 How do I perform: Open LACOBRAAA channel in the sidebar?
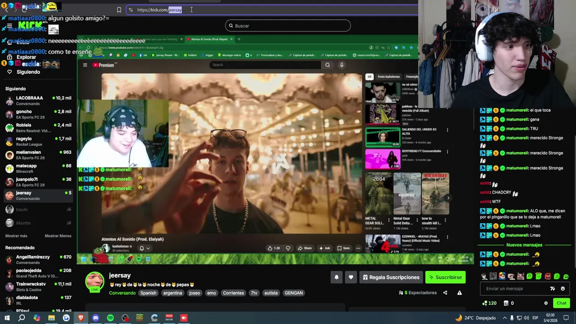[38, 100]
